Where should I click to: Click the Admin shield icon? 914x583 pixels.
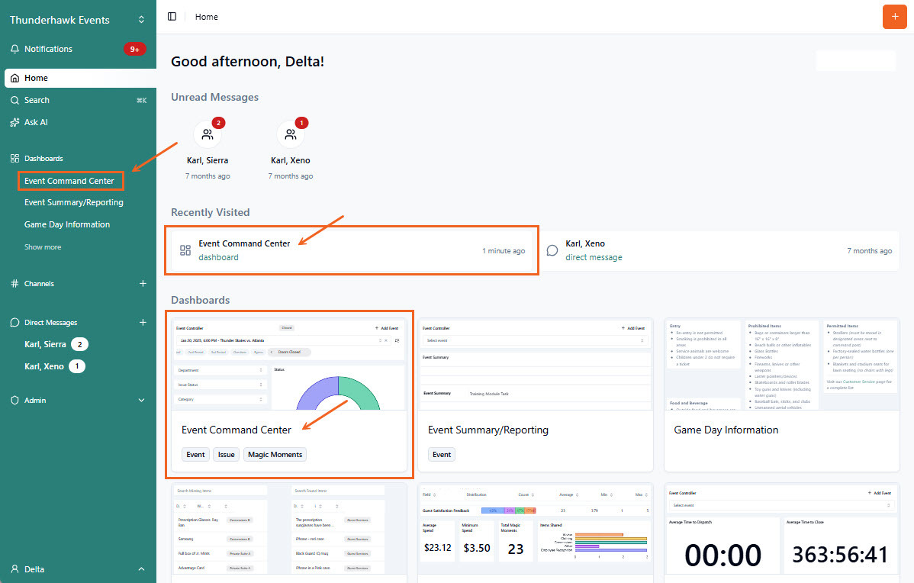pyautogui.click(x=14, y=401)
